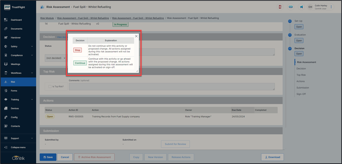The height and width of the screenshot is (164, 342).
Task: Click the View decision explanation link
Action: tap(62, 37)
